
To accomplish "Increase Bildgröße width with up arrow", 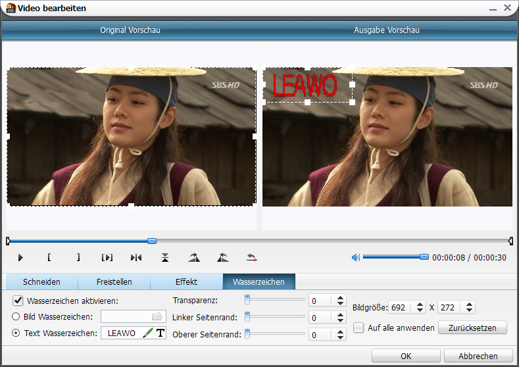I will point(420,304).
